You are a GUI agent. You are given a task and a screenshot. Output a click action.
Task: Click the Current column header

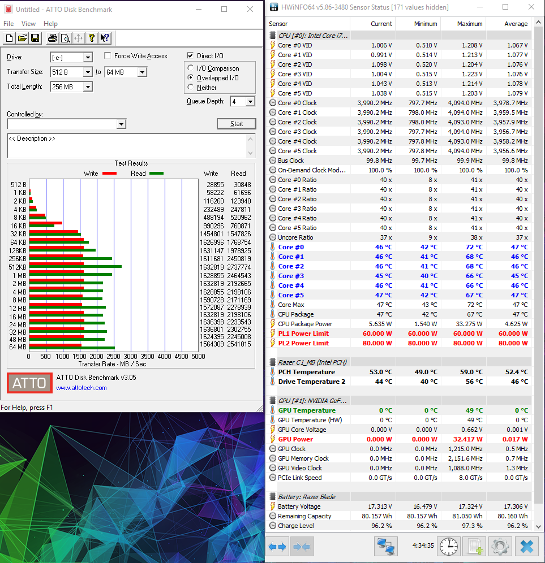[373, 24]
